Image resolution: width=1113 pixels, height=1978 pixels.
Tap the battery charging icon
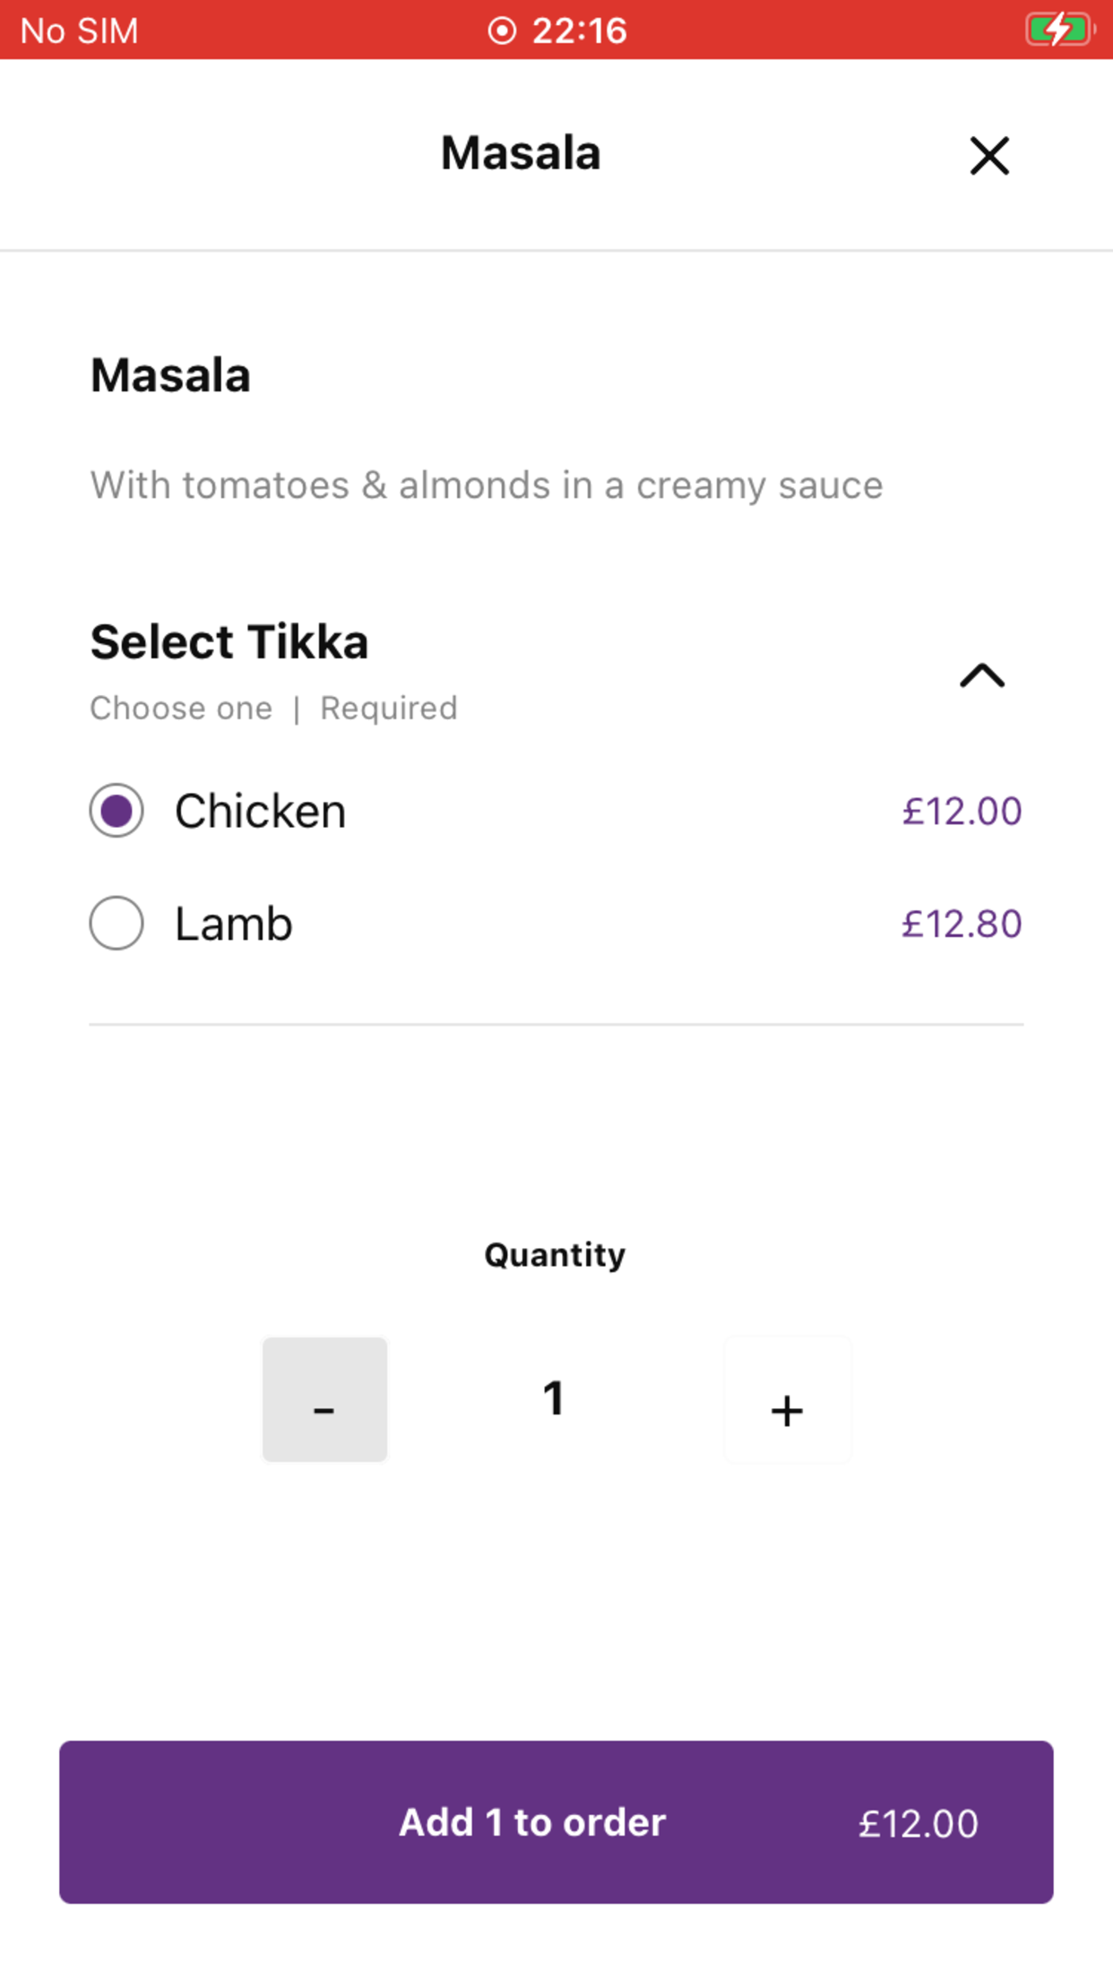(x=1059, y=30)
